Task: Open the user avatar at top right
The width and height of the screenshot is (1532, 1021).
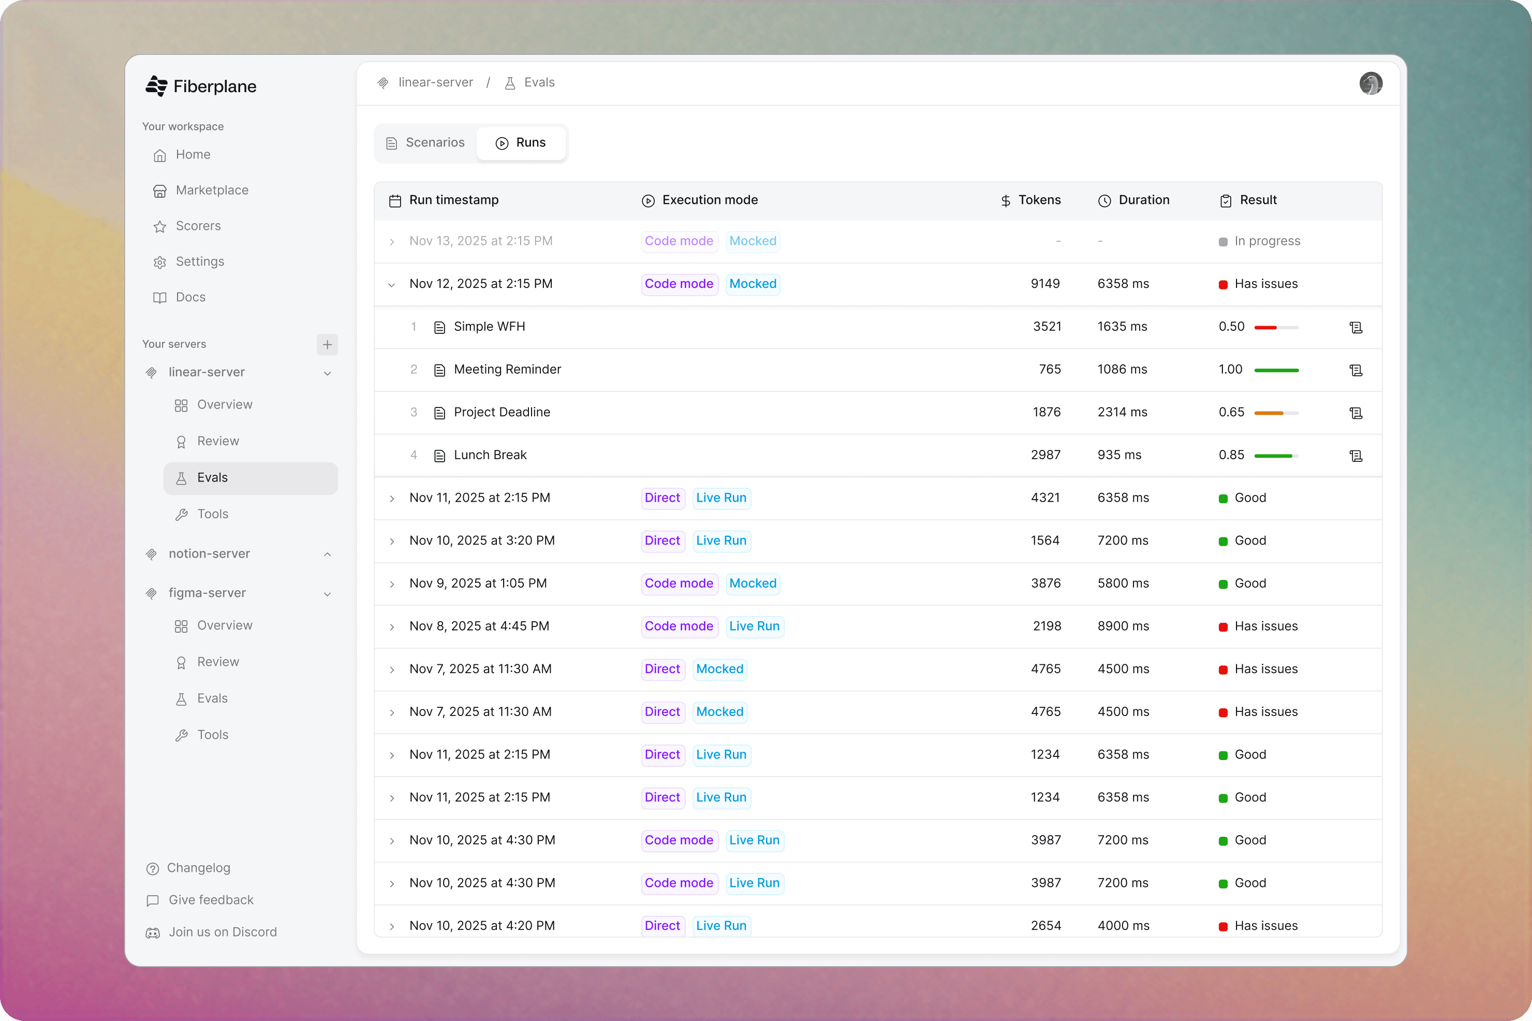Action: [1370, 83]
